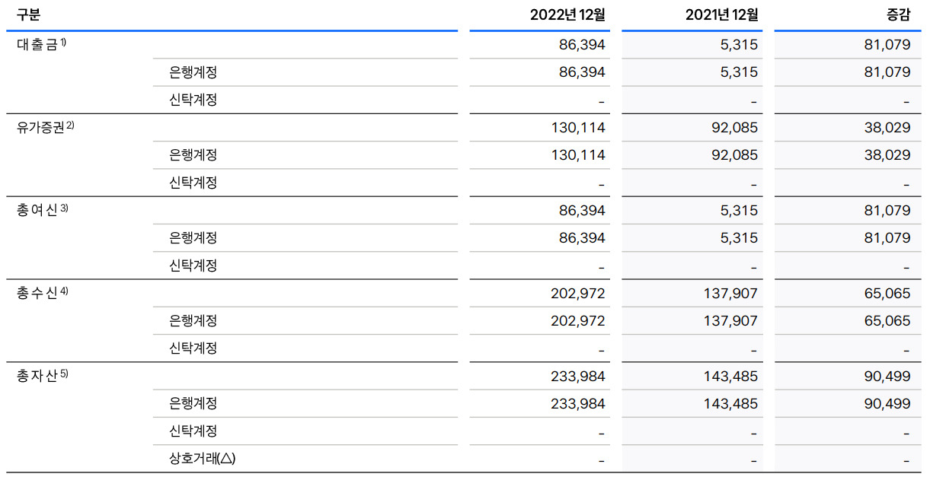The width and height of the screenshot is (930, 477).
Task: Select 143,485 in 총자산 은행계정 row
Action: pos(730,403)
